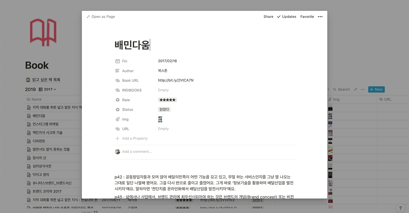Search the Book database
Image resolution: width=409 pixels, height=213 pixels.
pyautogui.click(x=341, y=89)
